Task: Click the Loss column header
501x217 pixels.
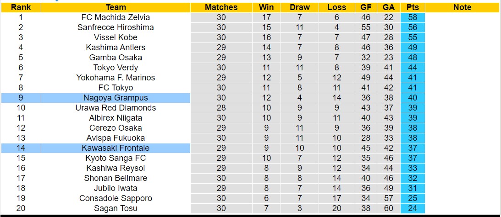Action: pyautogui.click(x=337, y=7)
